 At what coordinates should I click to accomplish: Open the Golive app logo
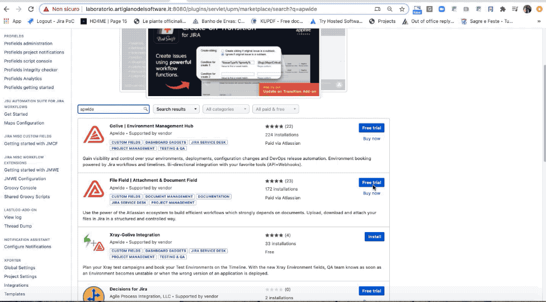coord(94,134)
